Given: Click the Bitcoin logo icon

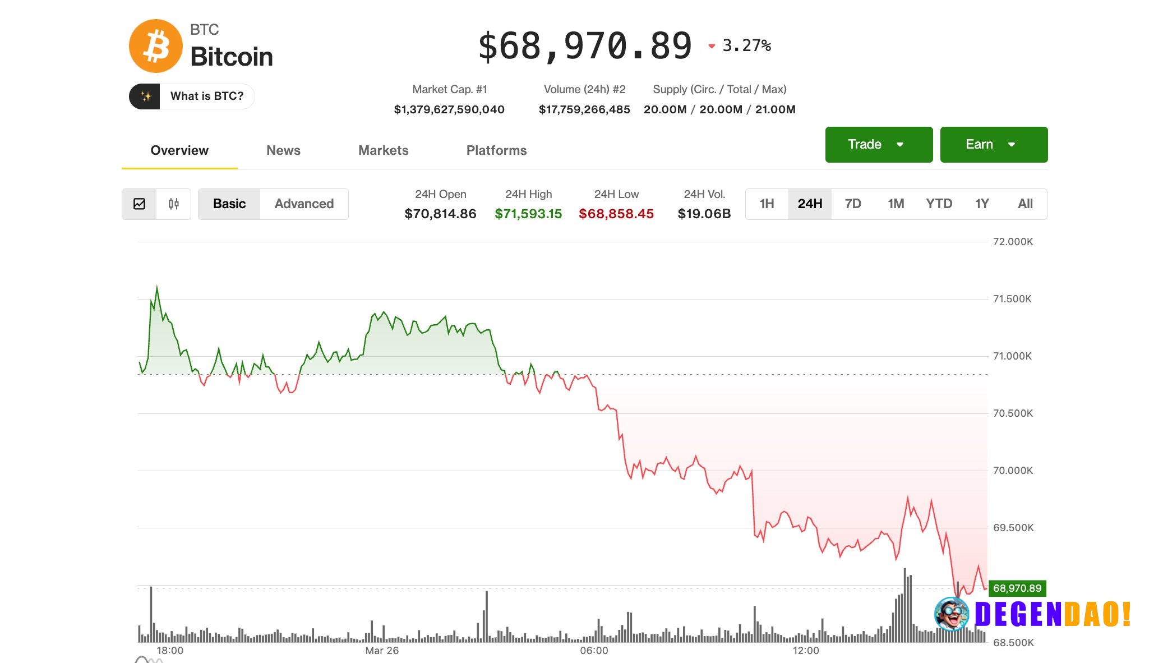Looking at the screenshot, I should point(156,45).
